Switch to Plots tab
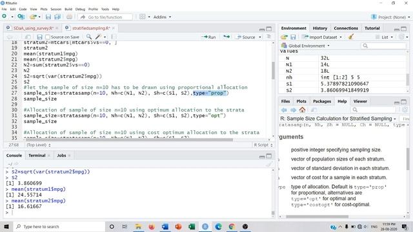This screenshot has width=413, height=232. click(301, 101)
